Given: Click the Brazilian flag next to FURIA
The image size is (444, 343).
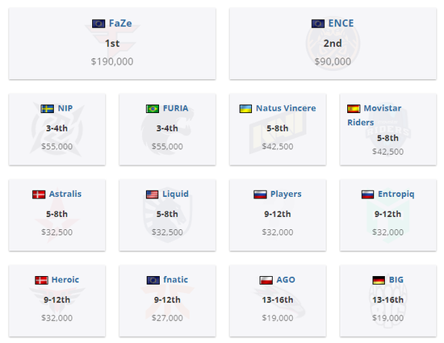Looking at the screenshot, I should click(153, 109).
